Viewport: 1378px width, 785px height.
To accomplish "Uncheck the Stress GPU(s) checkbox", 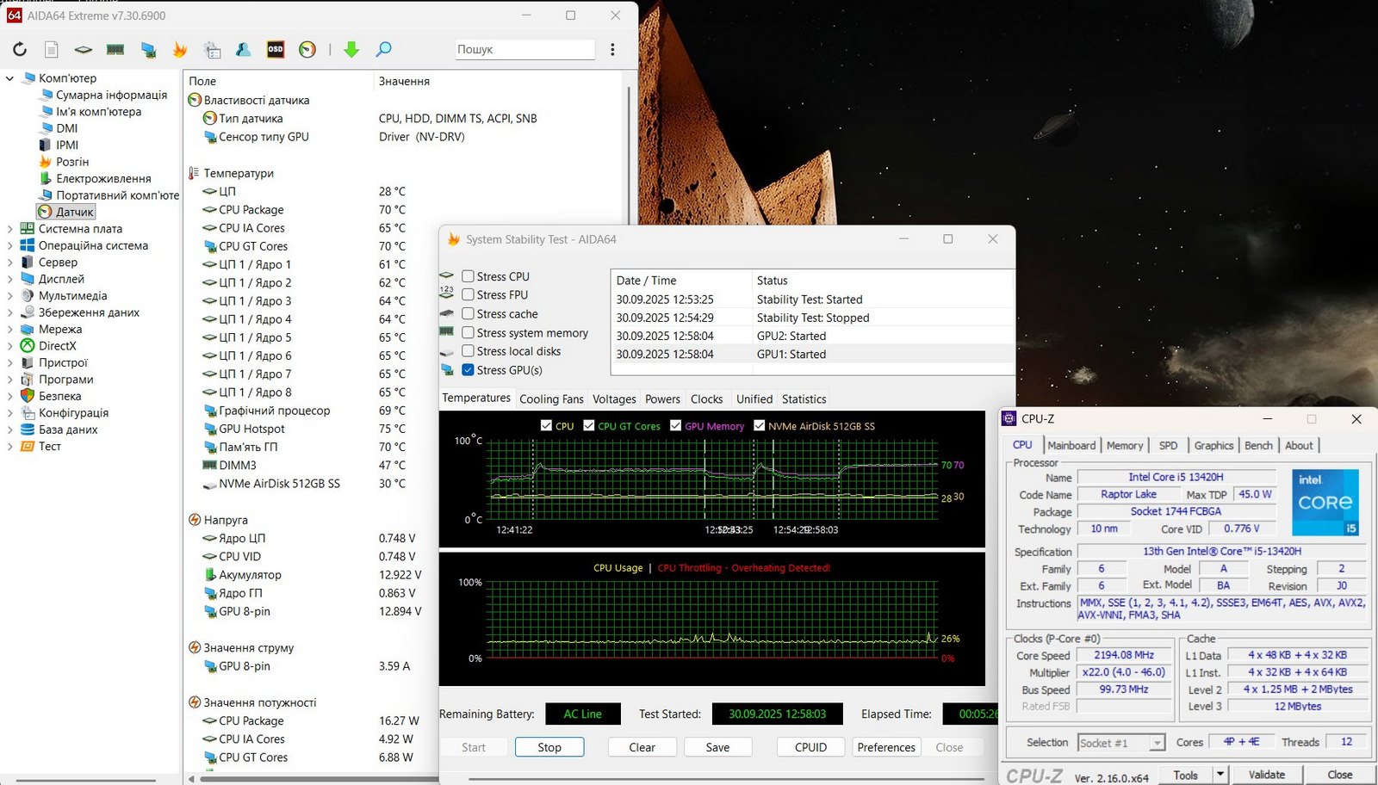I will point(469,370).
